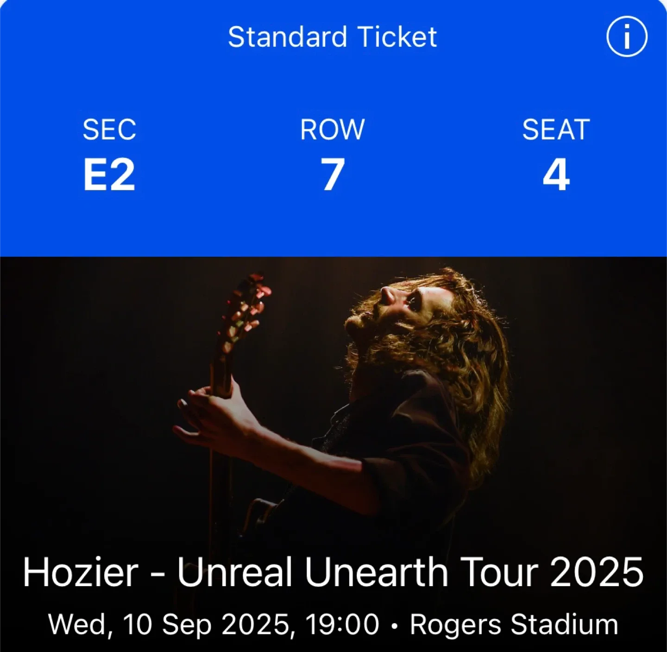Click the section value E2
Image resolution: width=667 pixels, height=652 pixels.
tap(109, 175)
